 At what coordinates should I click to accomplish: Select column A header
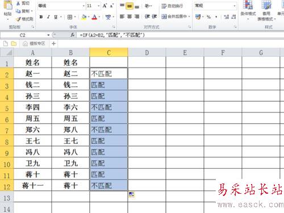pyautogui.click(x=32, y=52)
